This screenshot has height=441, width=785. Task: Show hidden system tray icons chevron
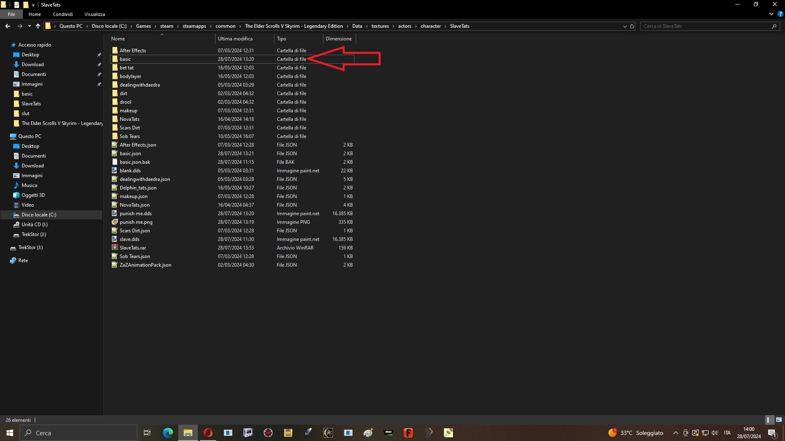tap(675, 433)
